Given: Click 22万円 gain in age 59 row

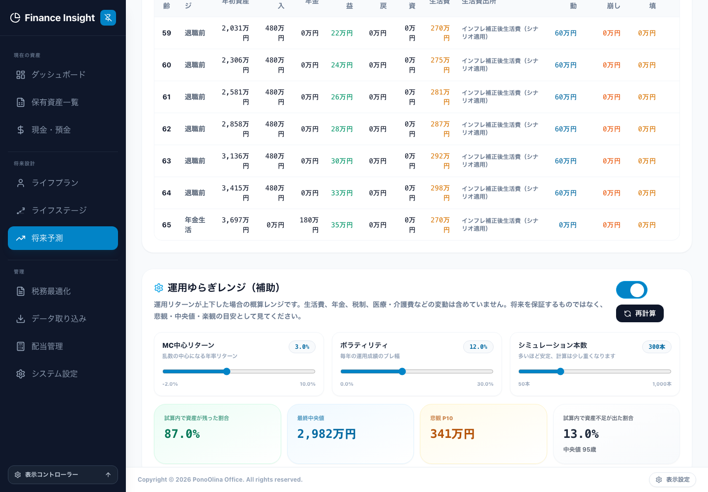Looking at the screenshot, I should point(342,33).
